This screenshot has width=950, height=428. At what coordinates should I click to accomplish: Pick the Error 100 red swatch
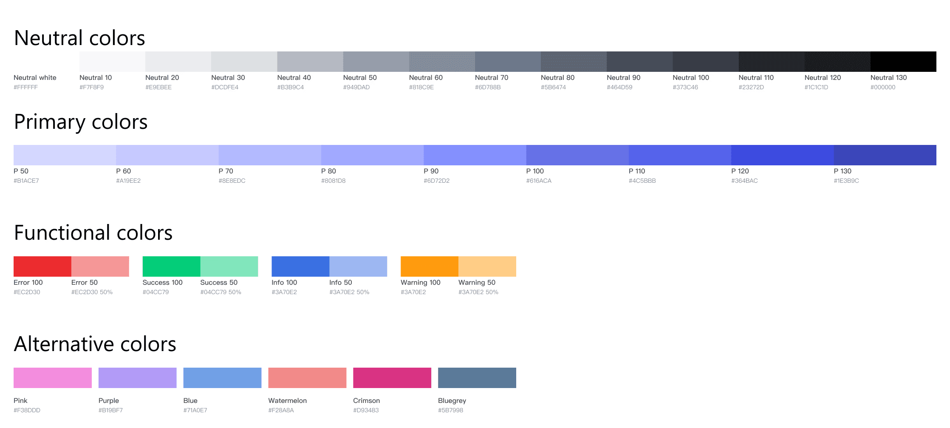click(x=42, y=266)
